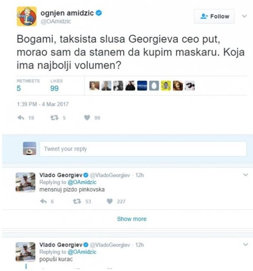Open the @OAmidzic handle under the author name
The image size is (253, 271).
(56, 21)
